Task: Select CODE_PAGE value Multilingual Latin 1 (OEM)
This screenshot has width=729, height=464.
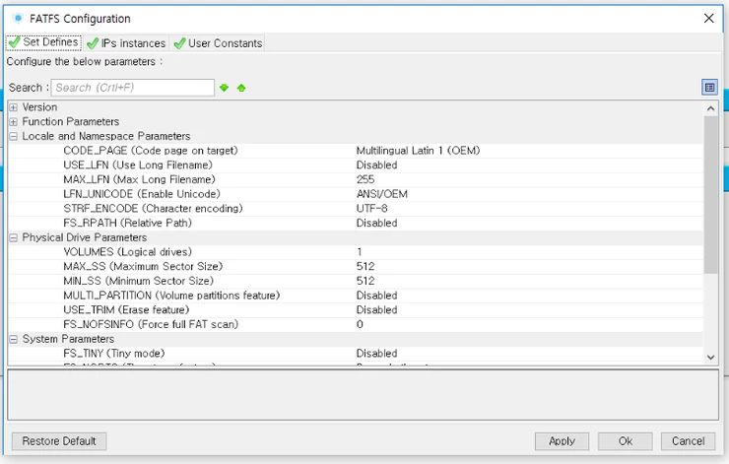Action: click(418, 151)
